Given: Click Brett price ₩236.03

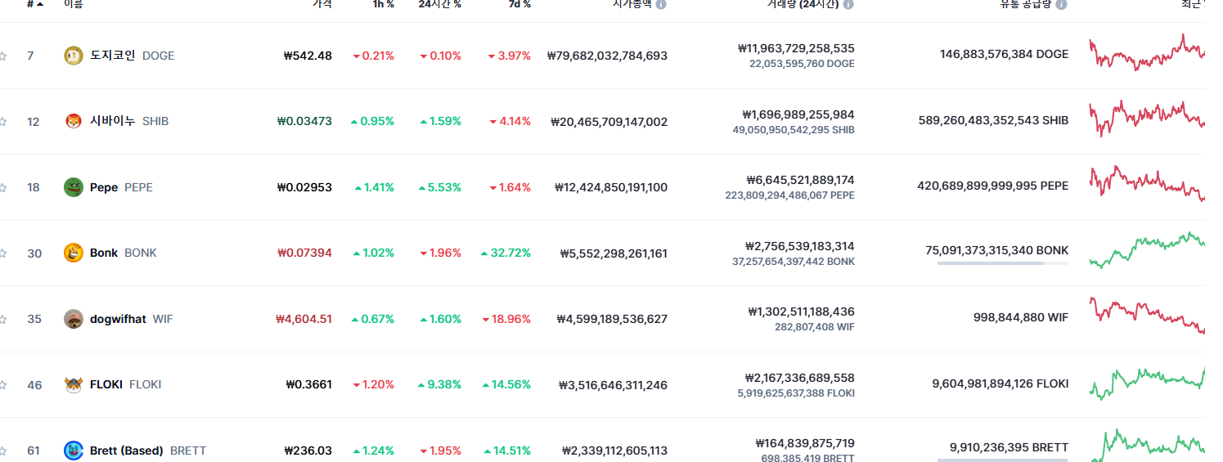Looking at the screenshot, I should pos(308,451).
